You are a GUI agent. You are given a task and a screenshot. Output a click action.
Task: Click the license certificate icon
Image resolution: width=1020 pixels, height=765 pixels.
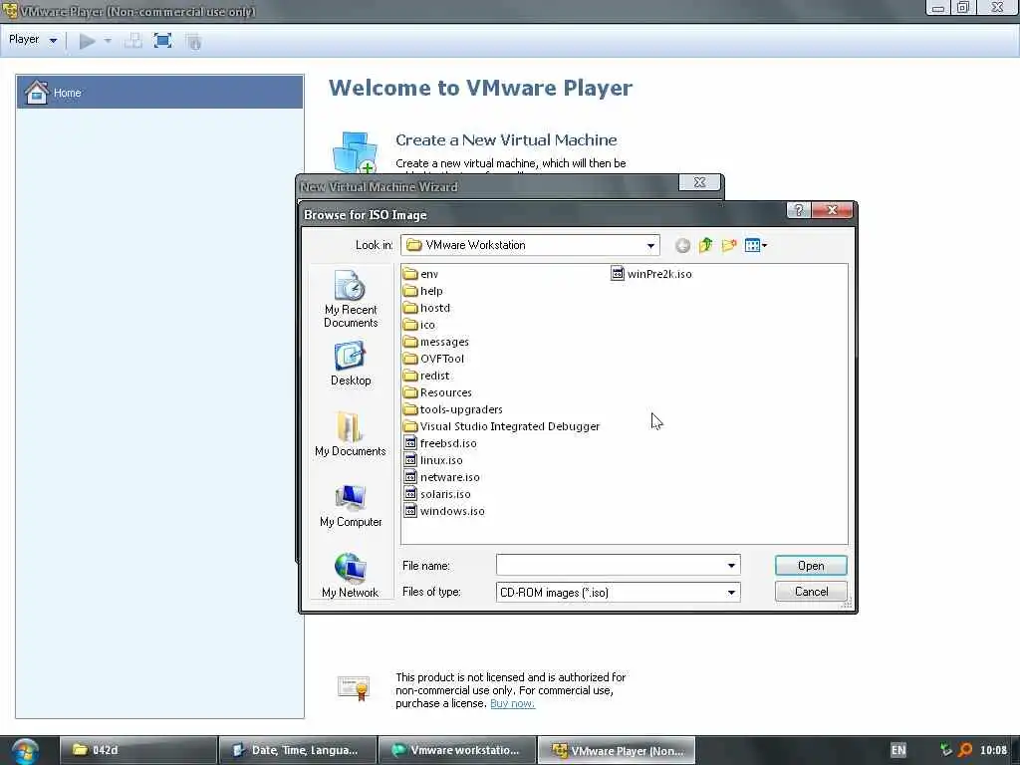[x=354, y=688]
